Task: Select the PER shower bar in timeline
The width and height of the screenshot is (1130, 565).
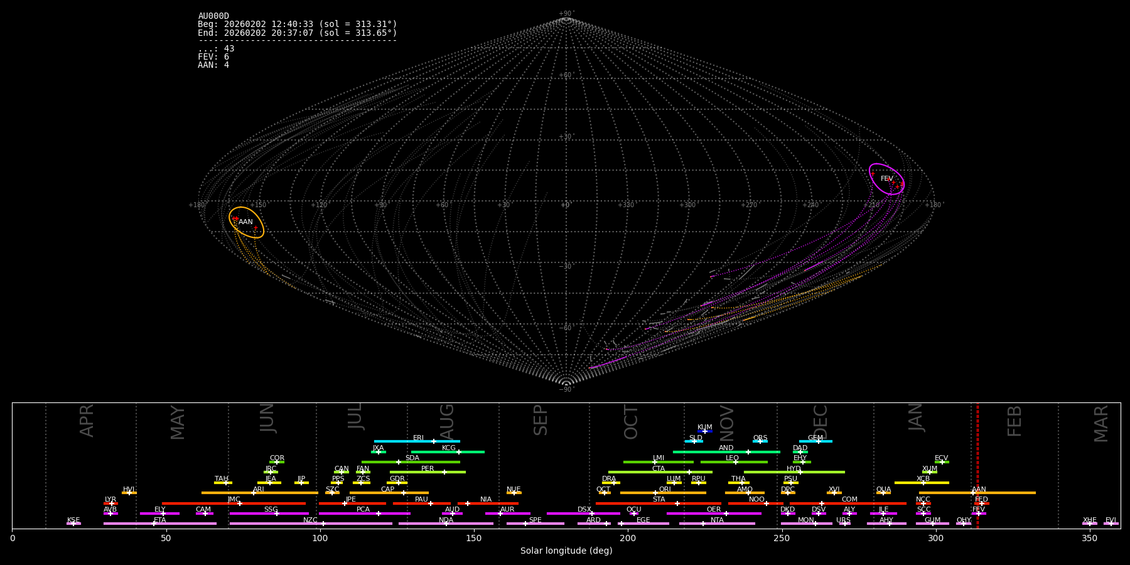Action: 428,472
